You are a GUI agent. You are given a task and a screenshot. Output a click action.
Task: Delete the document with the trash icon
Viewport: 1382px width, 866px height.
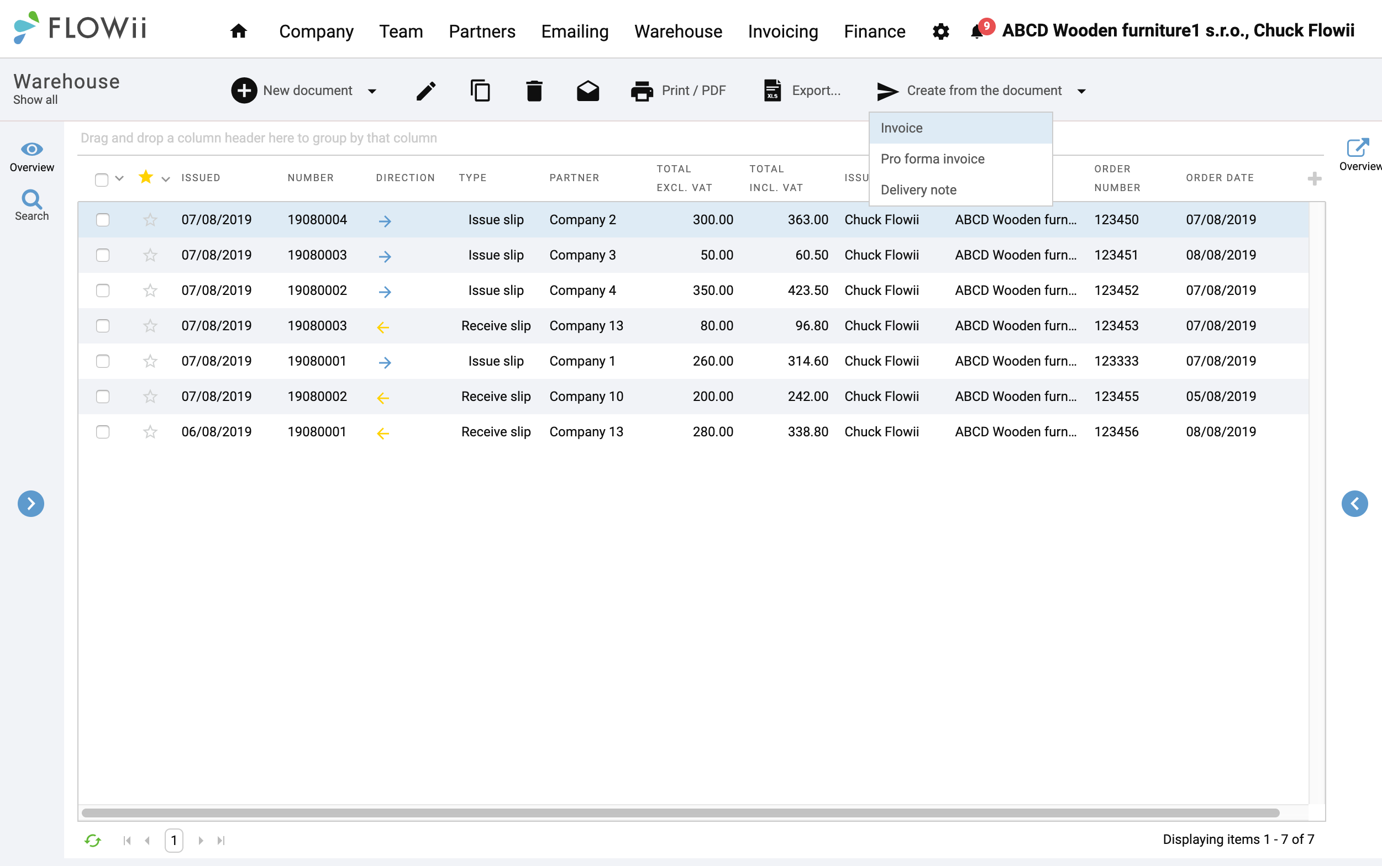(534, 91)
